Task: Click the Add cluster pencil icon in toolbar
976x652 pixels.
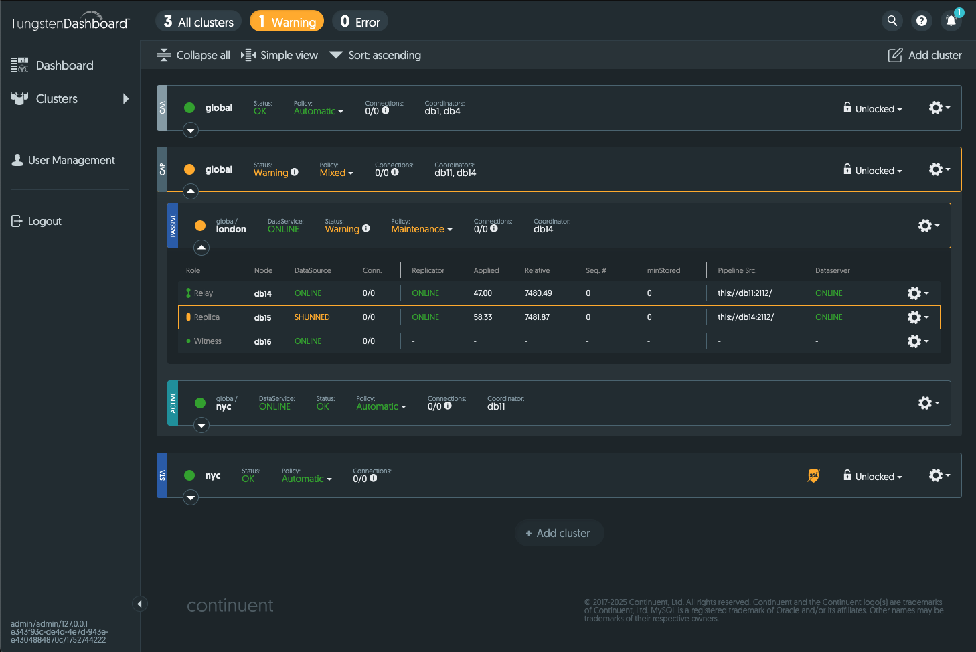Action: point(895,55)
